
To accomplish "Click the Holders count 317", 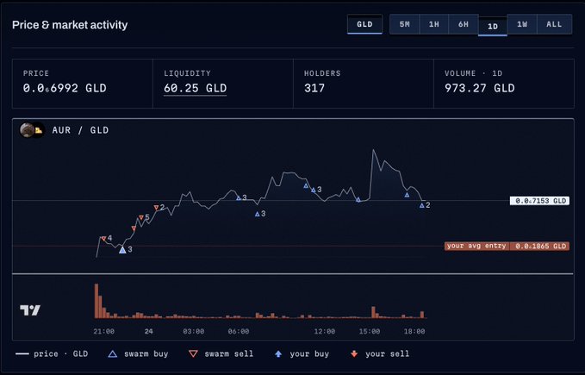I will coord(314,89).
